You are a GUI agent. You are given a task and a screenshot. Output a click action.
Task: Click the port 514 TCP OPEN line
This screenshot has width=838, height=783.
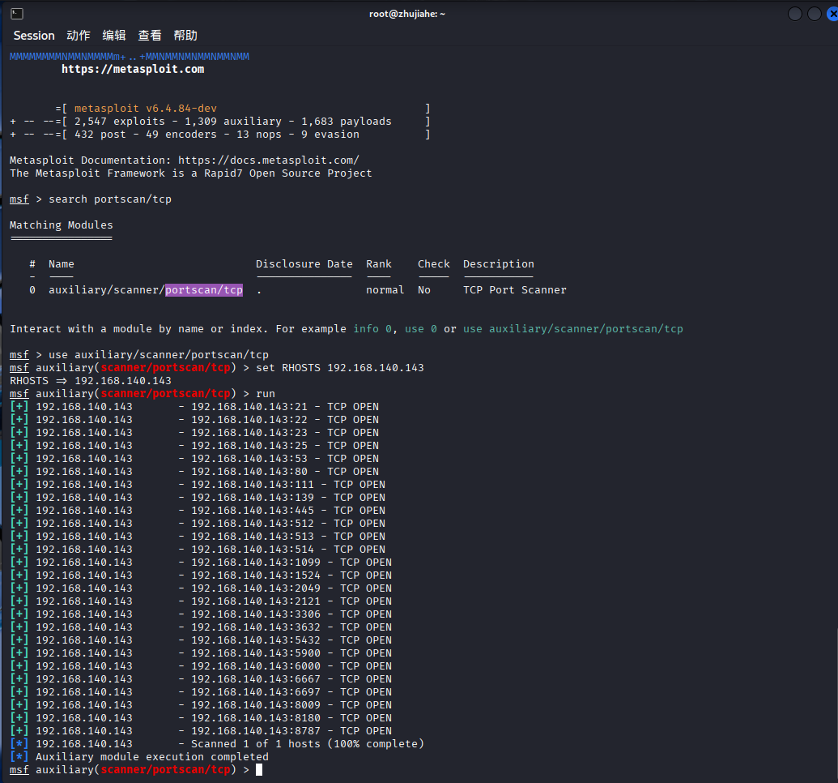click(198, 549)
